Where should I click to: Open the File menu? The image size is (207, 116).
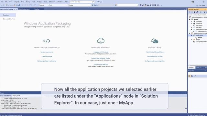point(2,2)
